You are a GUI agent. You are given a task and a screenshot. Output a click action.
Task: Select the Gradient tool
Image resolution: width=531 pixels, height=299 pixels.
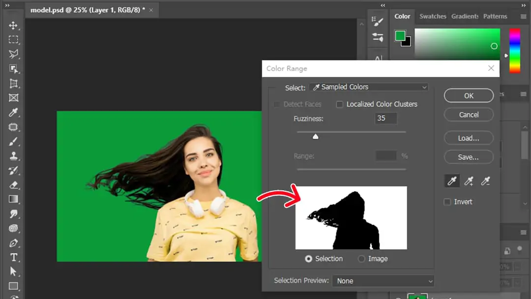[13, 199]
